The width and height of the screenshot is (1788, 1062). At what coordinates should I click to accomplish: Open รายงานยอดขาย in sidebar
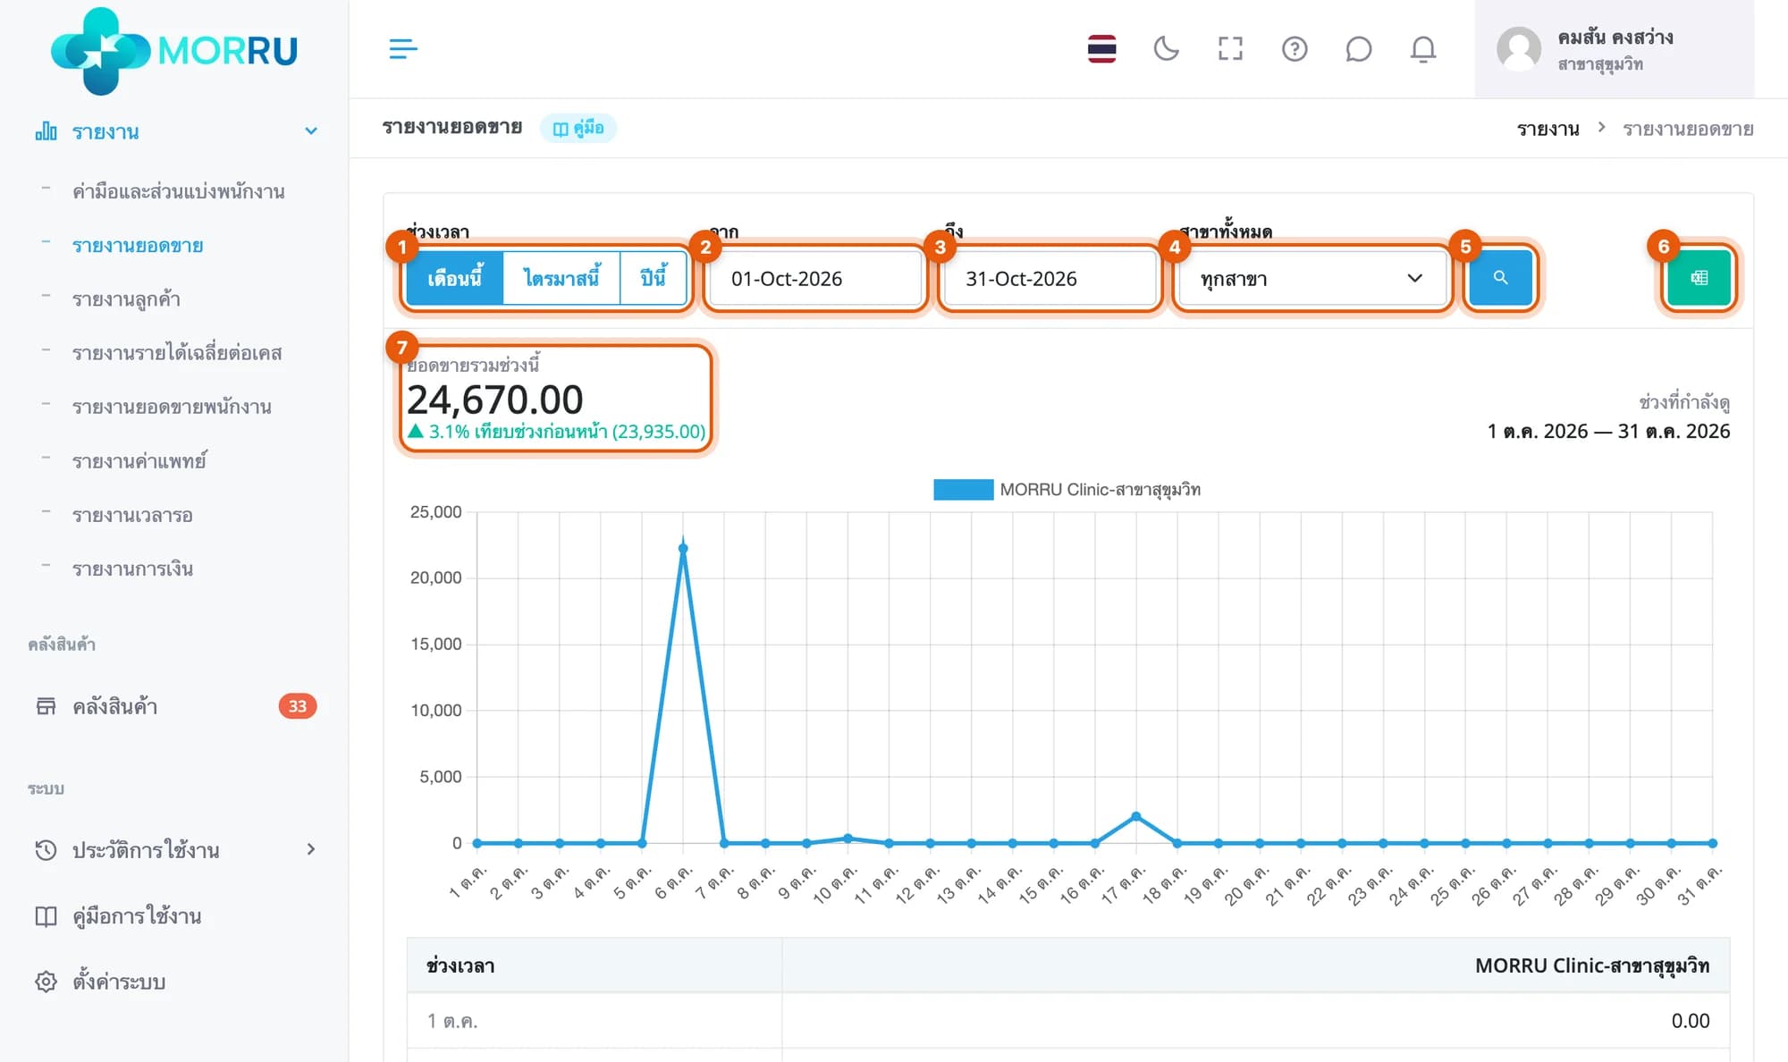click(138, 245)
